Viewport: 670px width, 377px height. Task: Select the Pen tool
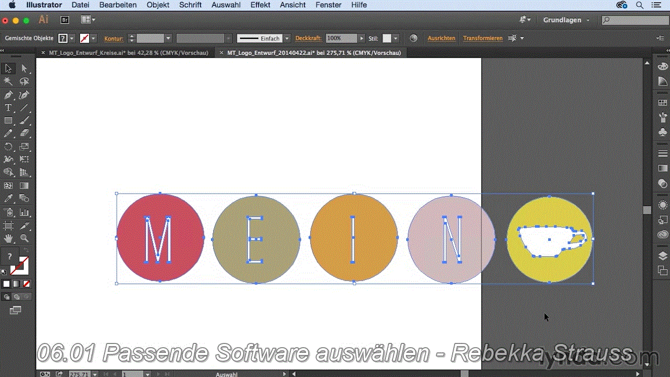[x=8, y=95]
